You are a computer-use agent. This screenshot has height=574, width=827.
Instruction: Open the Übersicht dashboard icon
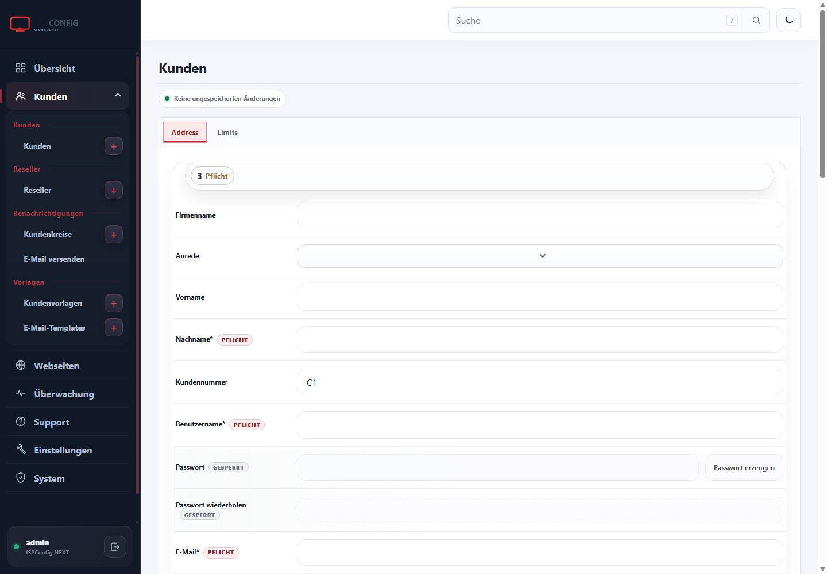pos(21,68)
